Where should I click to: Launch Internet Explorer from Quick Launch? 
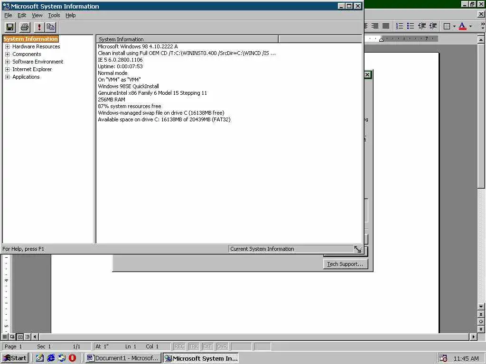[50, 358]
